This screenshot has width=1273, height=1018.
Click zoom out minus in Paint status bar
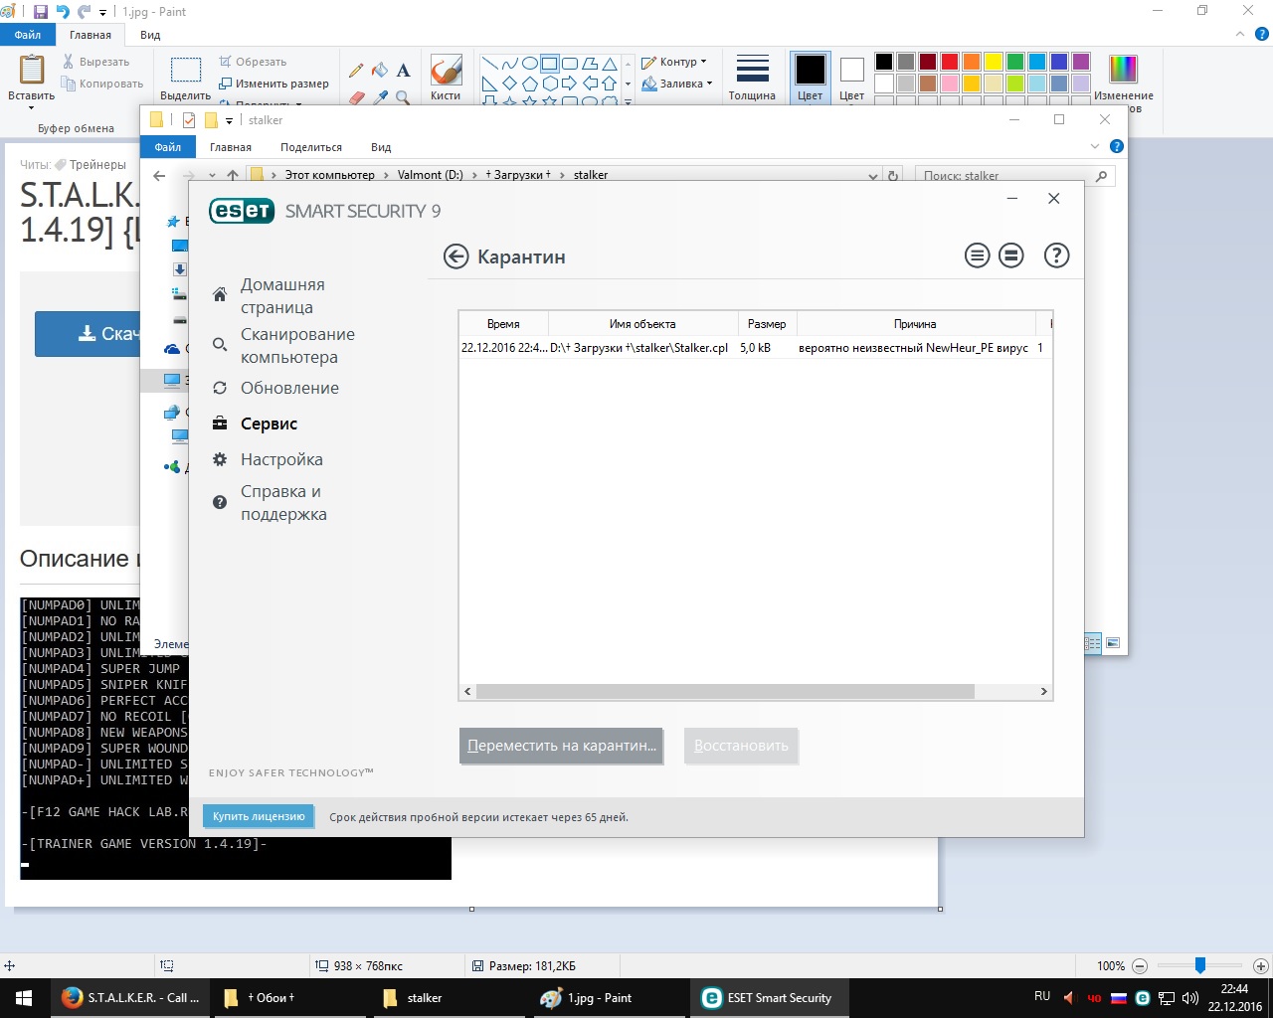pos(1141,966)
